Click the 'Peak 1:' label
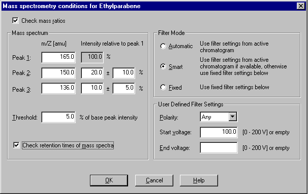 tap(21, 58)
